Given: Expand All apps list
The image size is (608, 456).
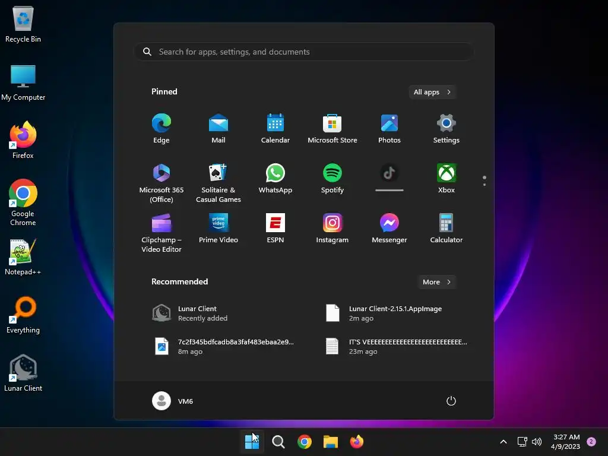Looking at the screenshot, I should pos(432,92).
